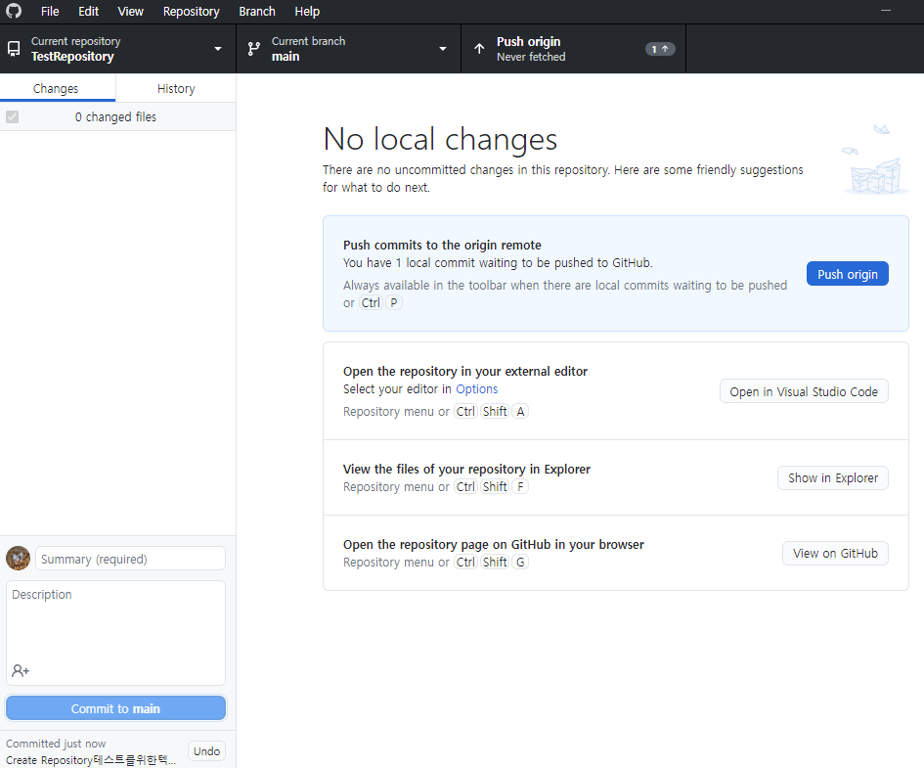Minimize the GitHub Desktop window
The image size is (924, 768).
(x=886, y=11)
